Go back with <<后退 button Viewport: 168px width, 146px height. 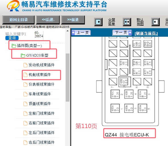pyautogui.click(x=48, y=20)
